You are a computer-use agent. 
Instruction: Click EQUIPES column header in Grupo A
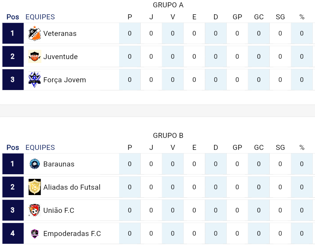40,17
